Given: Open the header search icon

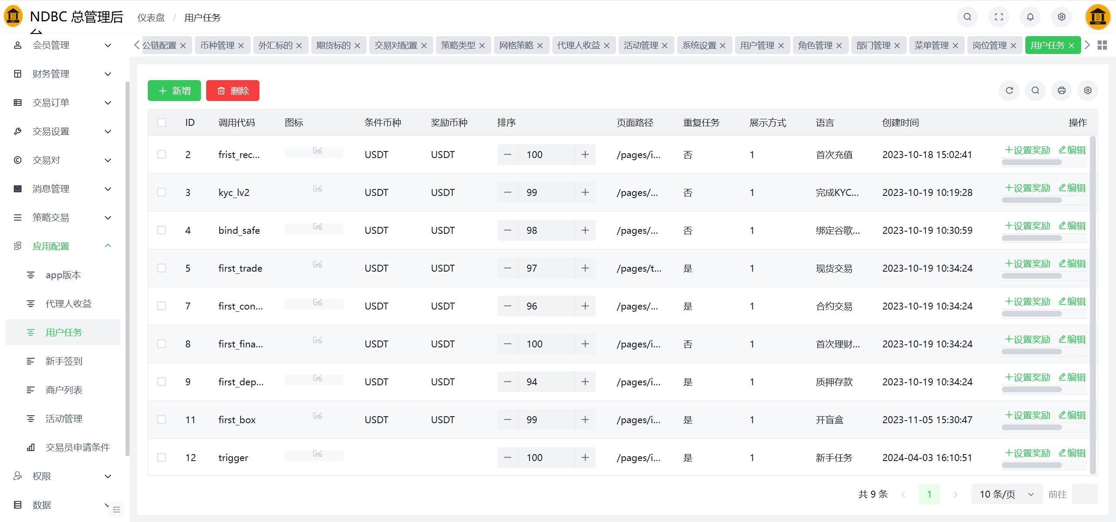Looking at the screenshot, I should tap(967, 17).
